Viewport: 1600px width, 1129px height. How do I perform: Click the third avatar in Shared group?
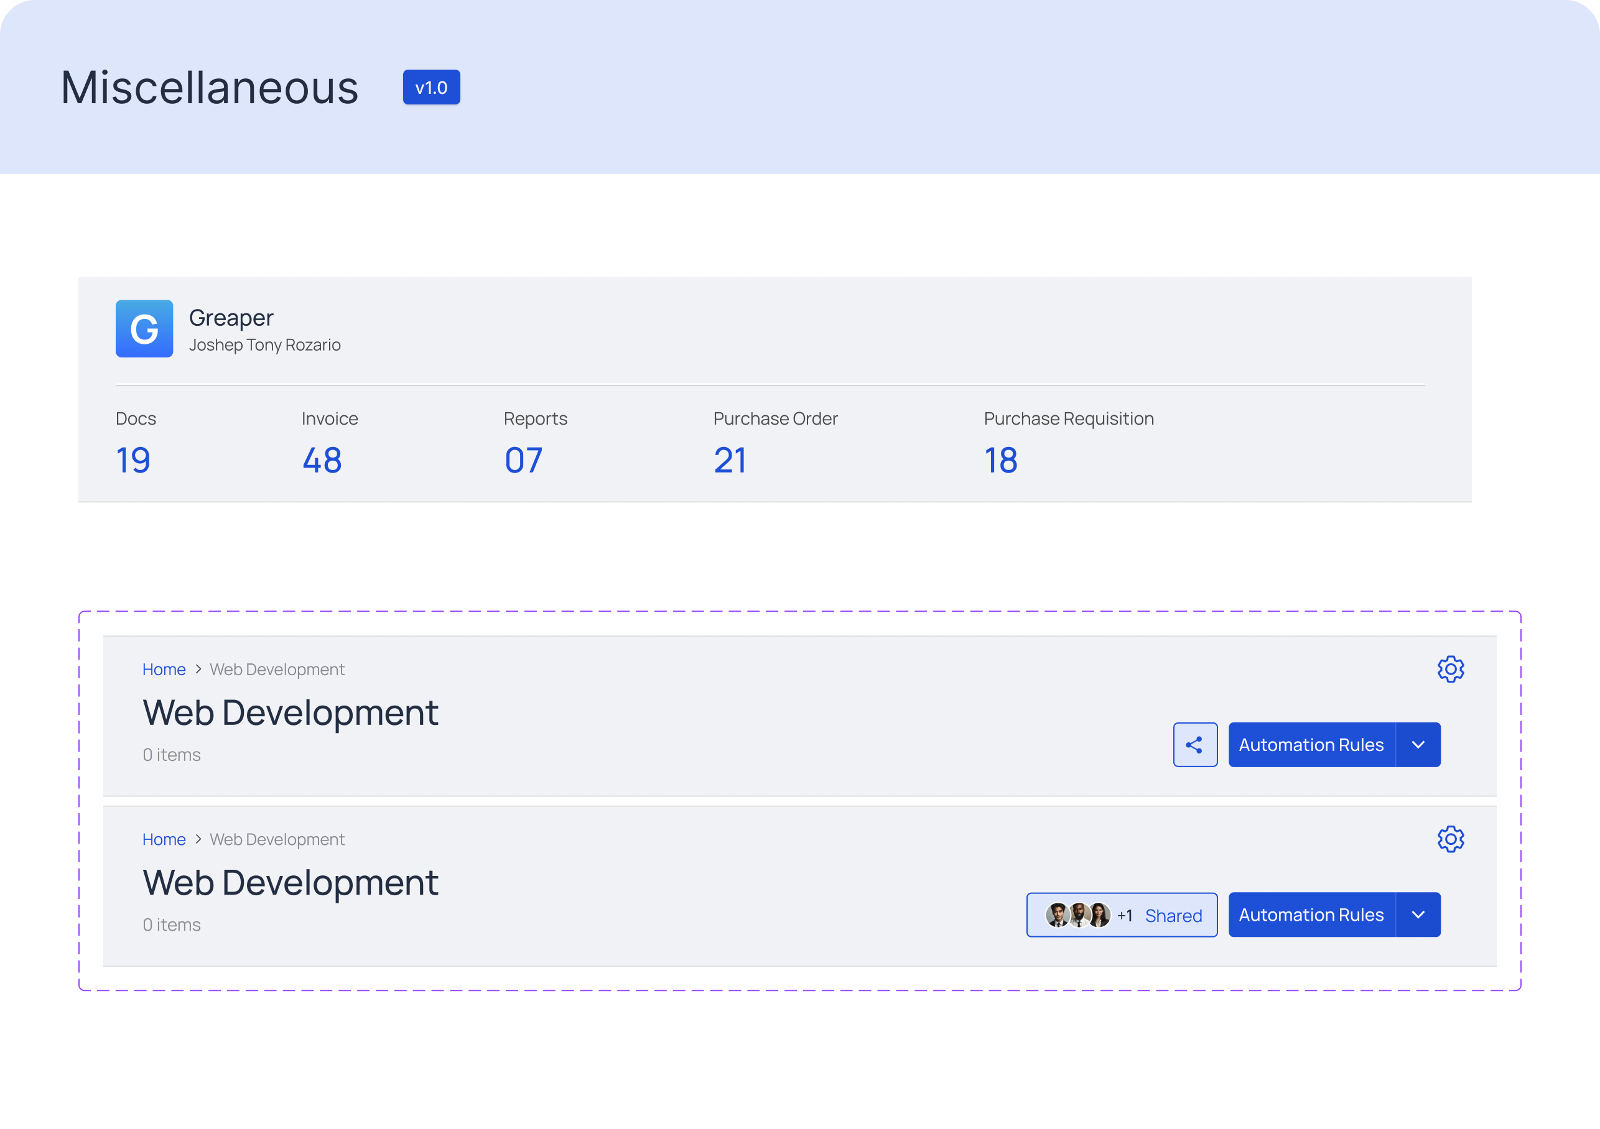click(x=1100, y=915)
